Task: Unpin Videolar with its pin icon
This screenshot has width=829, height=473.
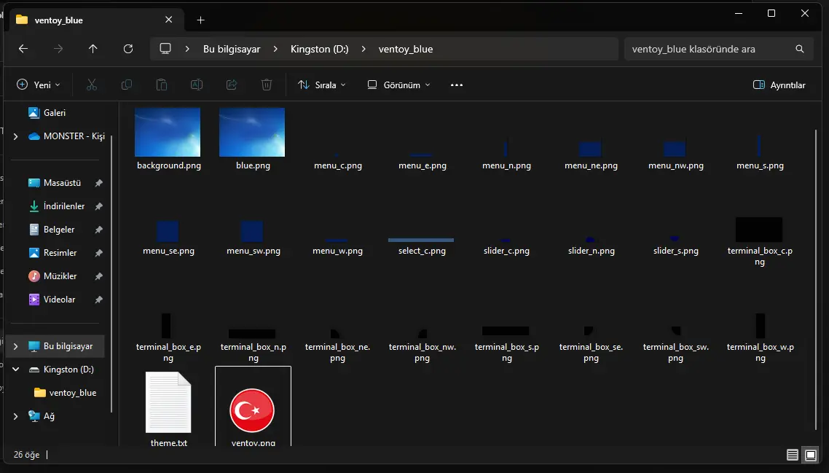Action: point(98,300)
